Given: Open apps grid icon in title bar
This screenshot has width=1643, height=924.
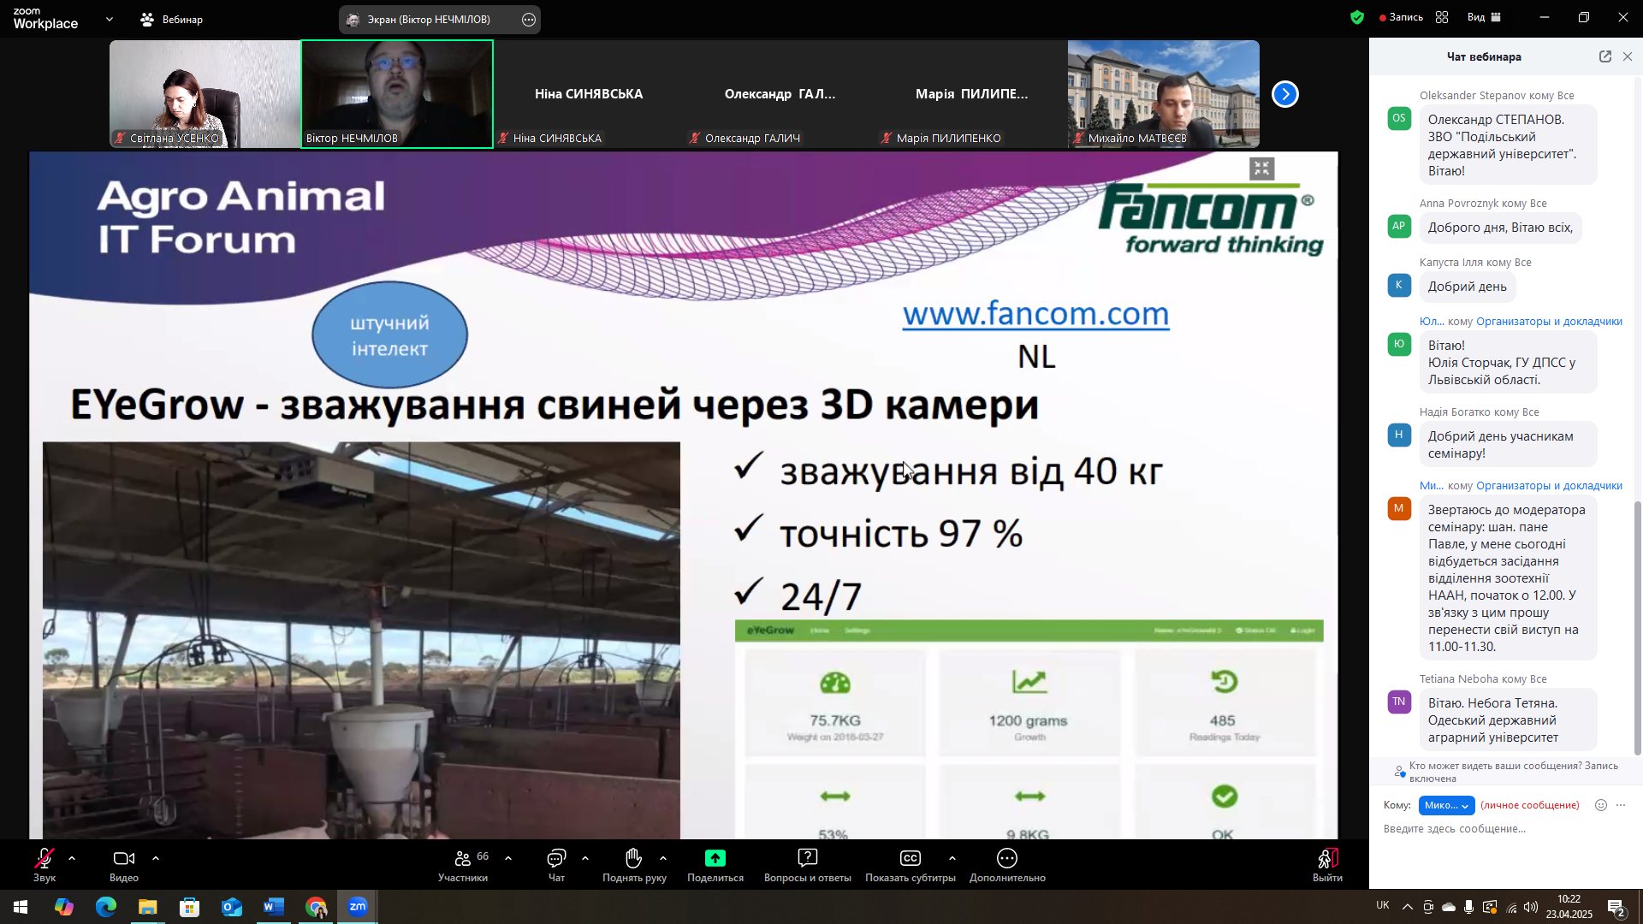Looking at the screenshot, I should pos(1442,17).
